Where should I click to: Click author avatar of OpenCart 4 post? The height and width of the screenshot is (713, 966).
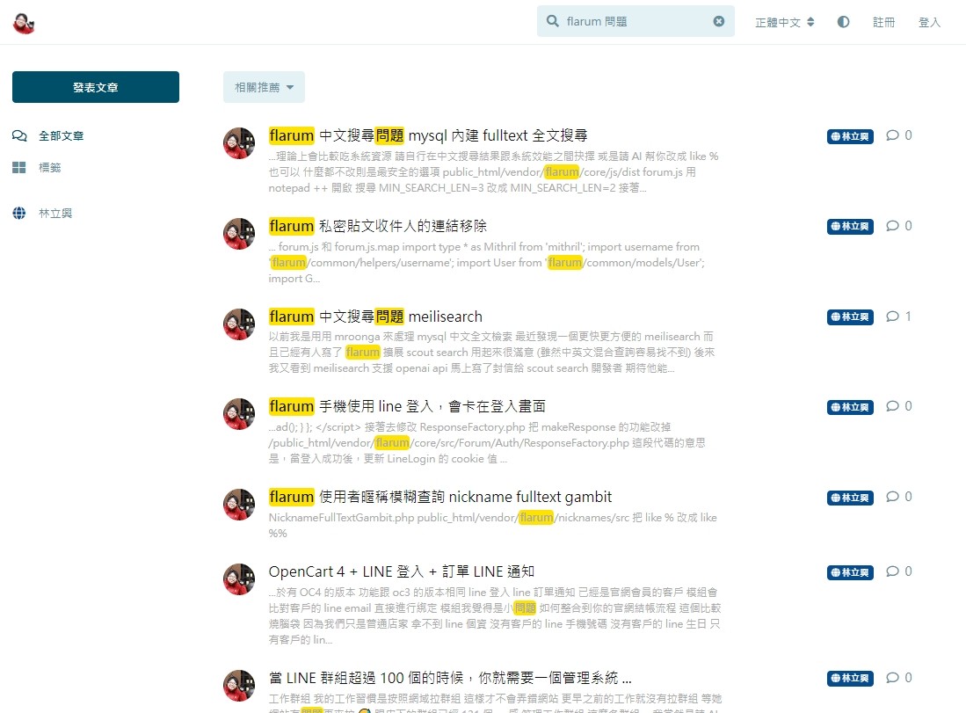click(239, 580)
